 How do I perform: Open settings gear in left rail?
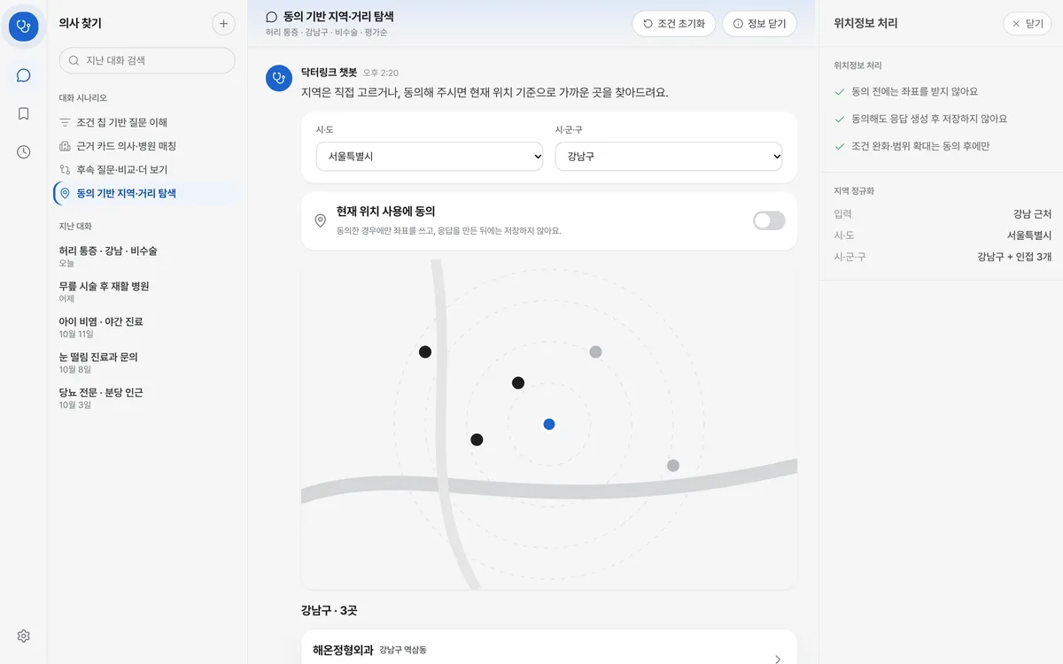pyautogui.click(x=23, y=636)
